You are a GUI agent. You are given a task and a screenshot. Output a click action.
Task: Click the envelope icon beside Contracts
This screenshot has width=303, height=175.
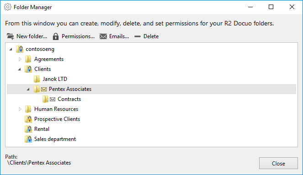click(x=53, y=99)
